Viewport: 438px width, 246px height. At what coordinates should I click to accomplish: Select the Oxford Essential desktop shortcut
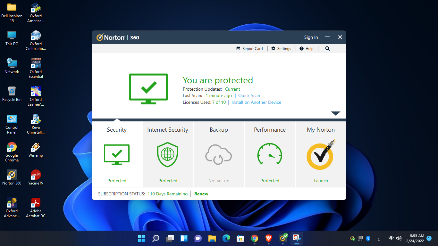pos(36,69)
